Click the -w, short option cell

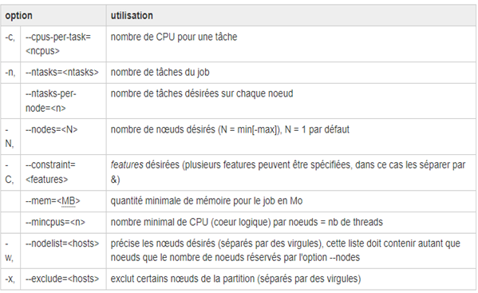tap(9, 251)
